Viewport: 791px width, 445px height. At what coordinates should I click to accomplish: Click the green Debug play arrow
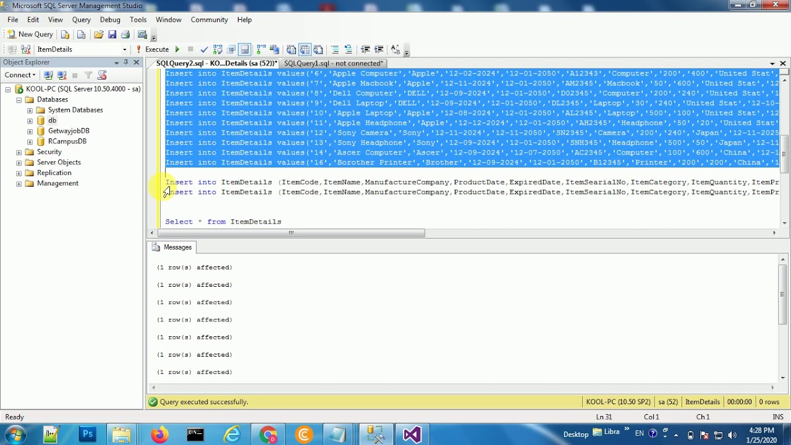[177, 49]
